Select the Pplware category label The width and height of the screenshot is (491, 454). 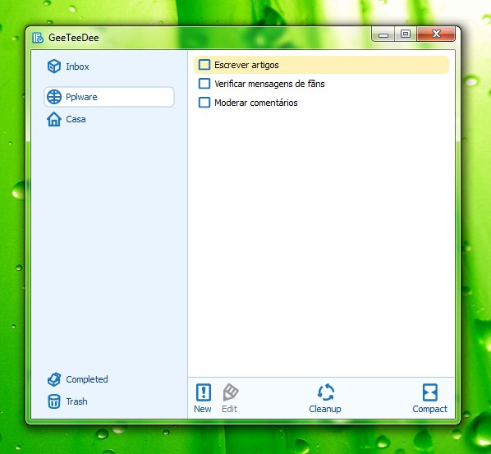pos(81,97)
